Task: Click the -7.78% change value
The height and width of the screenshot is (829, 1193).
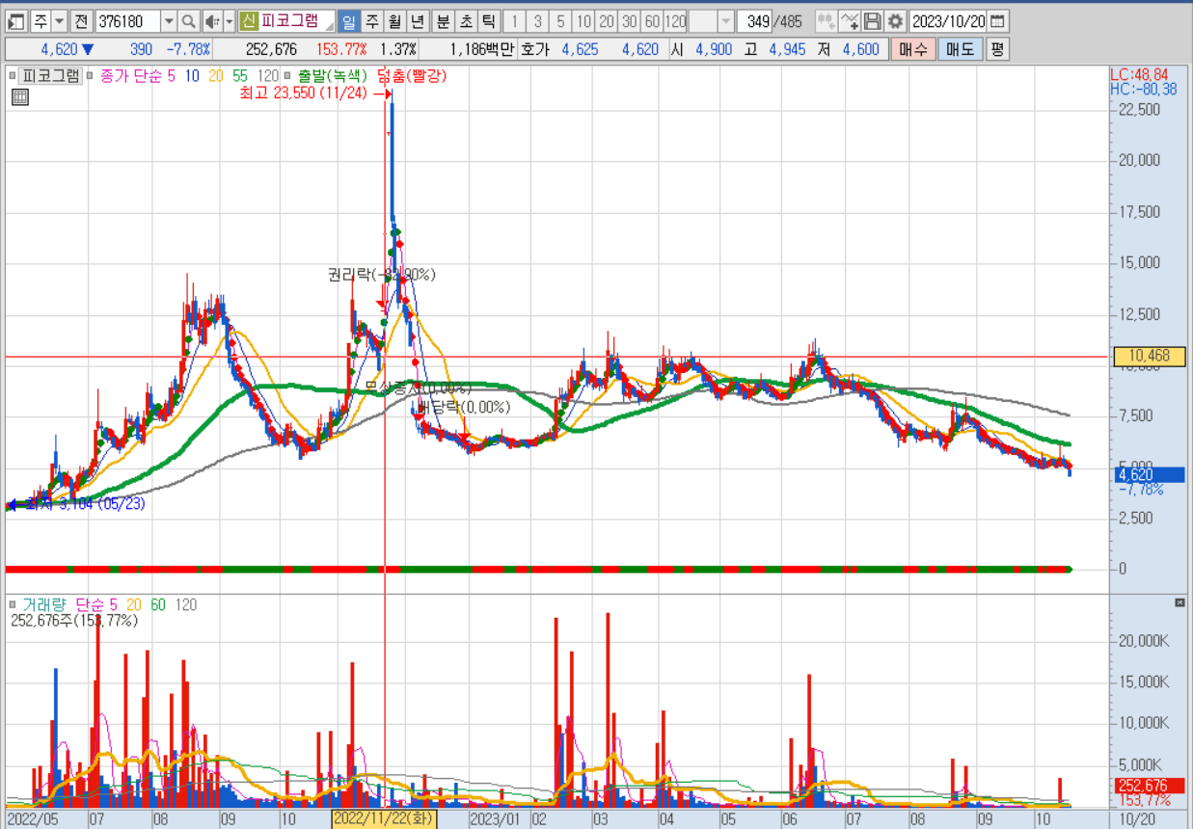Action: pos(188,49)
